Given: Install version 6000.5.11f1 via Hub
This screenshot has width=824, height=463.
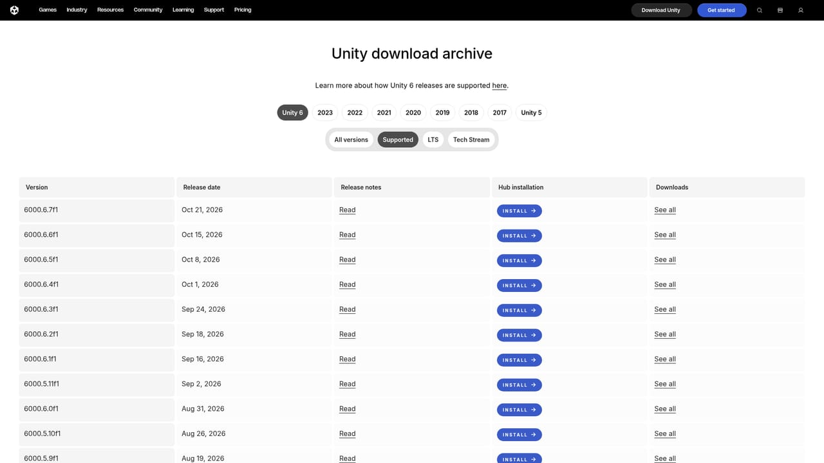Looking at the screenshot, I should (520, 385).
